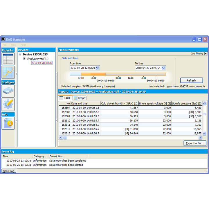The image size is (209, 209).
Task: Switch to the Graph tab
Action: click(80, 98)
